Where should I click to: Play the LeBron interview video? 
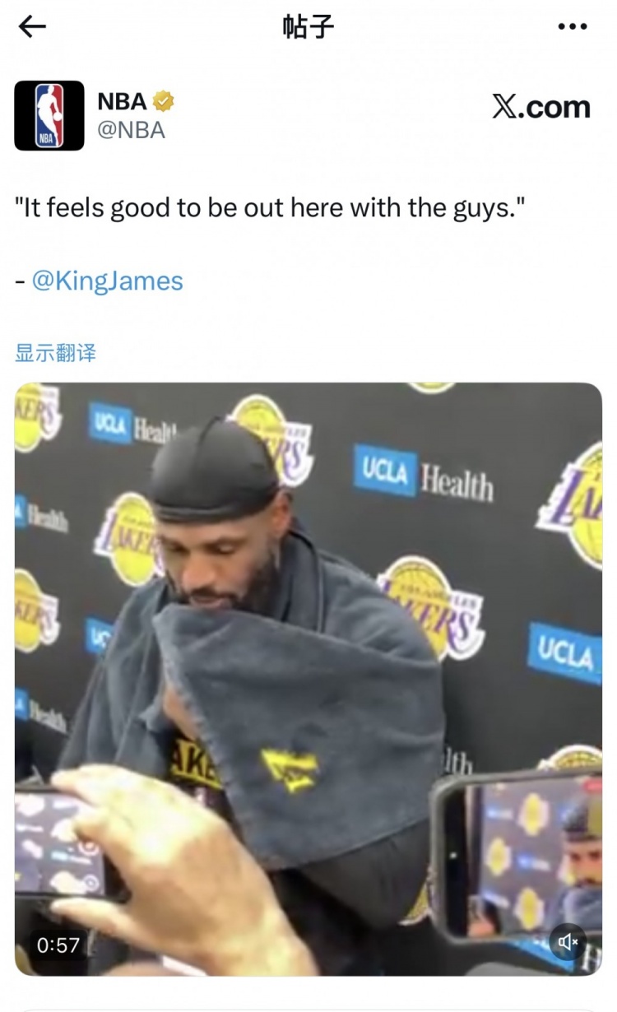(x=308, y=679)
